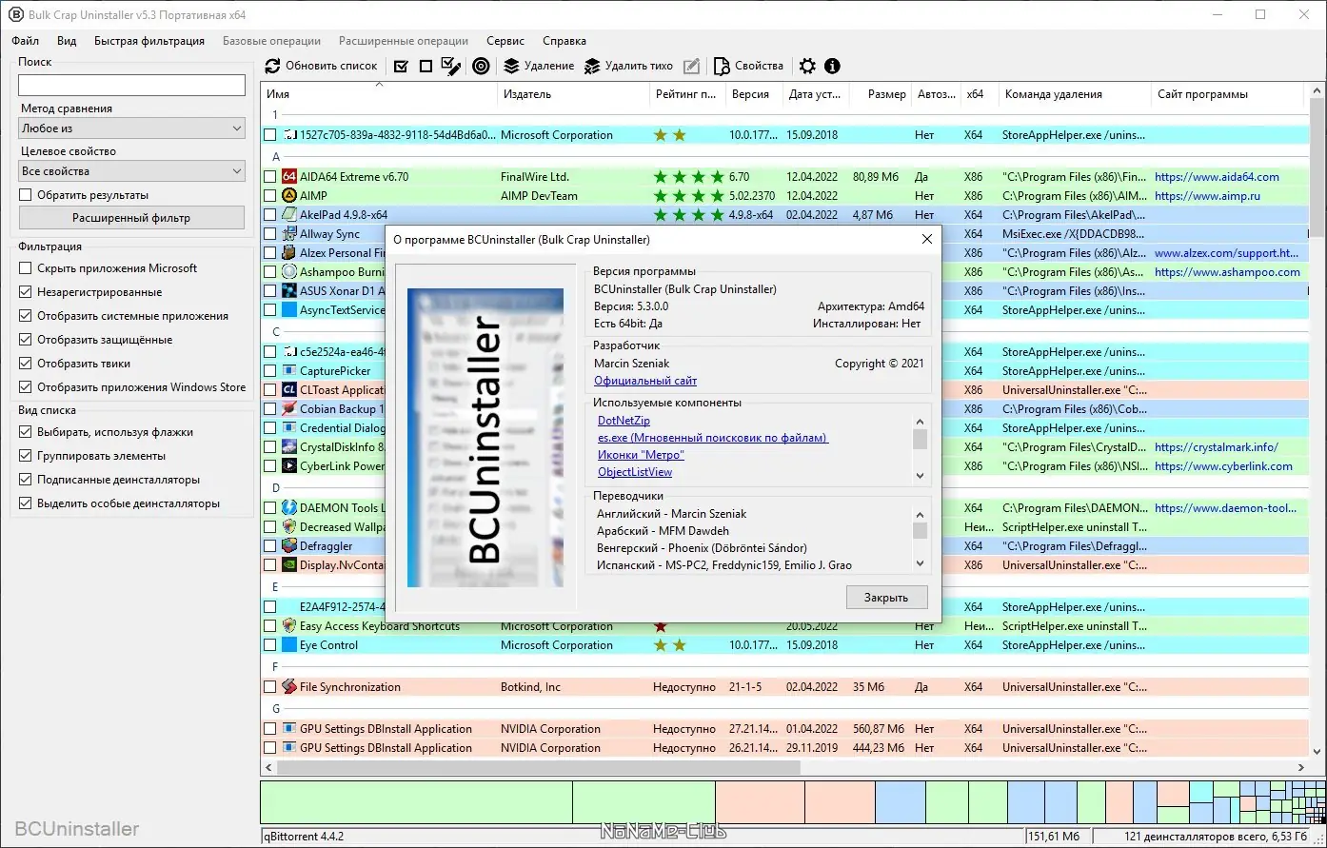Click the AIMP yellow round icon

289,196
